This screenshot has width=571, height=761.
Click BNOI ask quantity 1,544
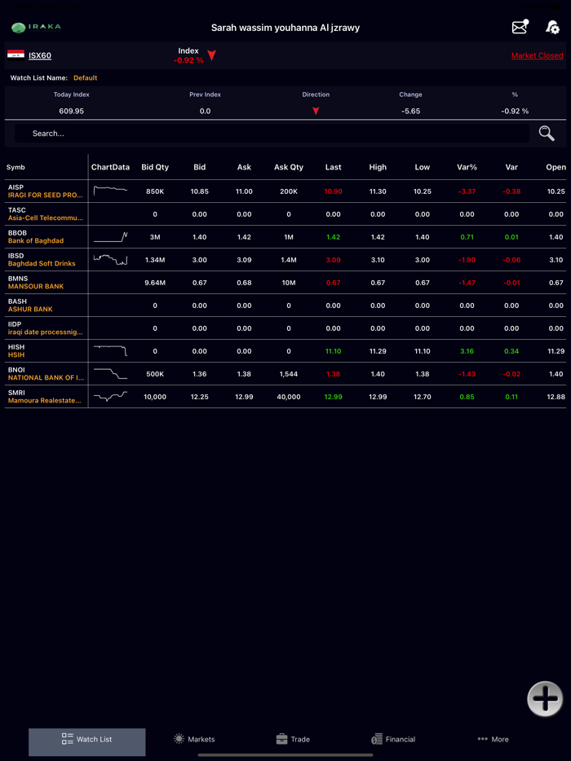point(289,374)
